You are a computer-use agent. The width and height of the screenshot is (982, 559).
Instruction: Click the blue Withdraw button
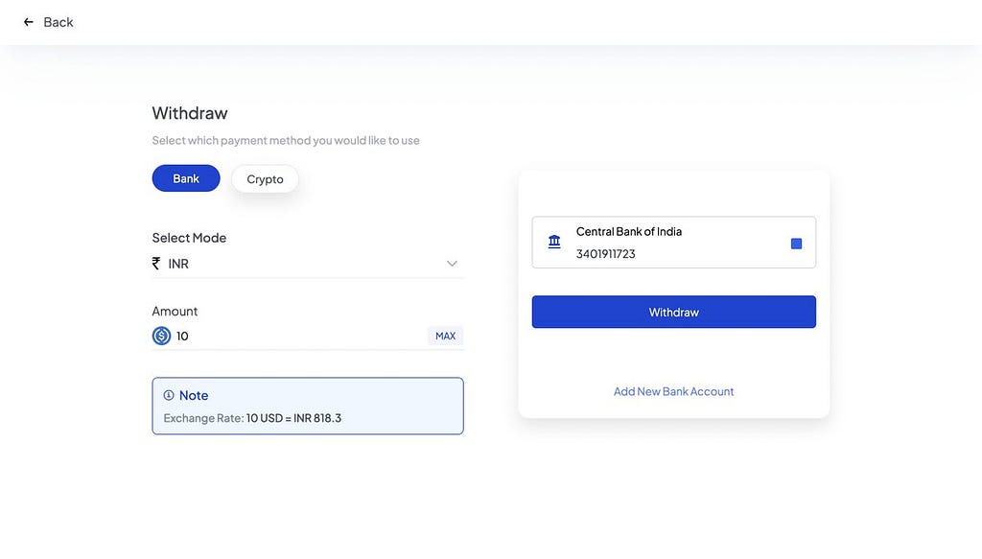(674, 312)
